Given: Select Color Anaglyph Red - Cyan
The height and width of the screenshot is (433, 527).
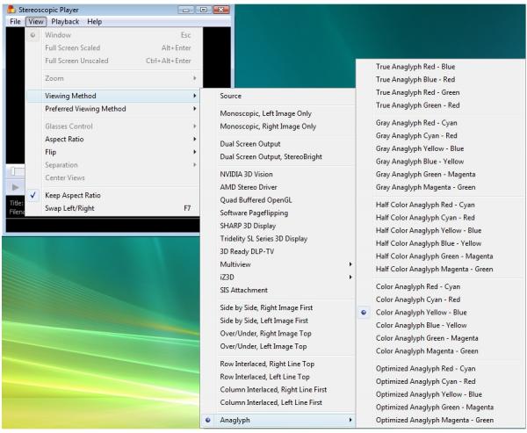Looking at the screenshot, I should click(440, 286).
